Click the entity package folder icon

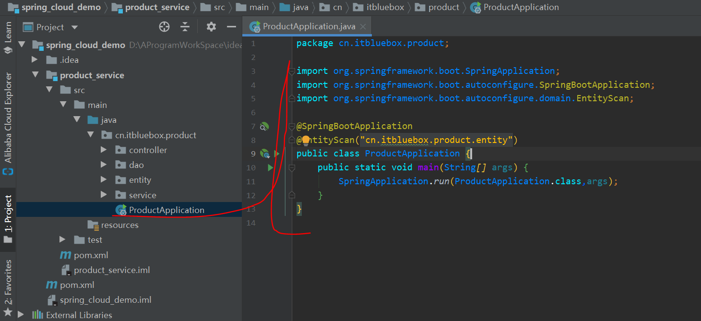coord(120,180)
